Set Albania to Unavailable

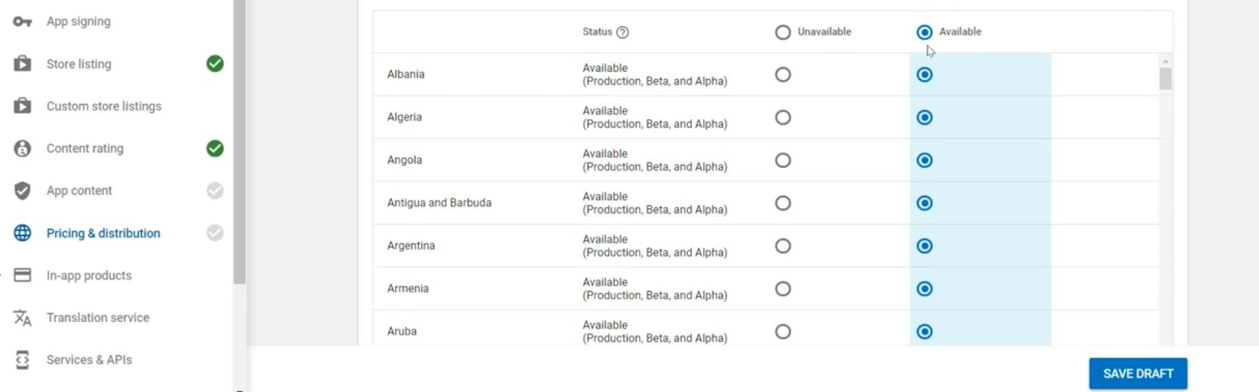783,75
